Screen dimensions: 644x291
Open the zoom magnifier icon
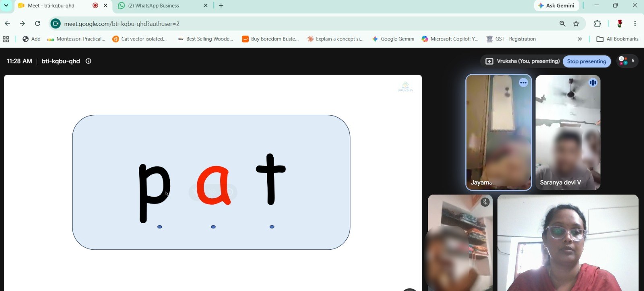click(562, 24)
